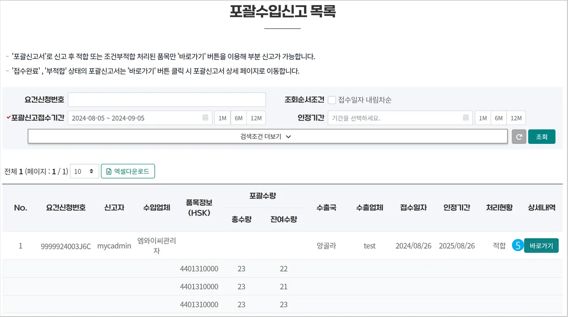The width and height of the screenshot is (568, 317).
Task: Open the page size dropdown showing 10
Action: pyautogui.click(x=84, y=171)
